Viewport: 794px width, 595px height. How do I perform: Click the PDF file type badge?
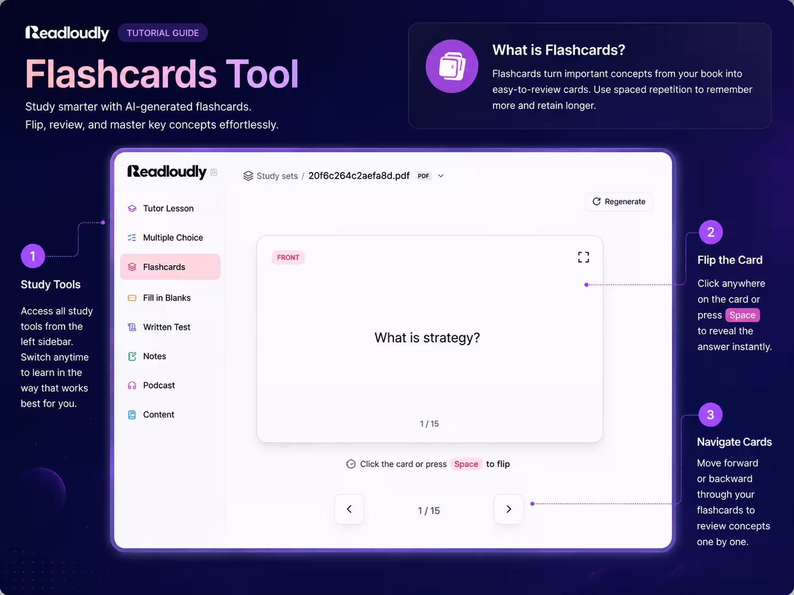[x=423, y=176]
